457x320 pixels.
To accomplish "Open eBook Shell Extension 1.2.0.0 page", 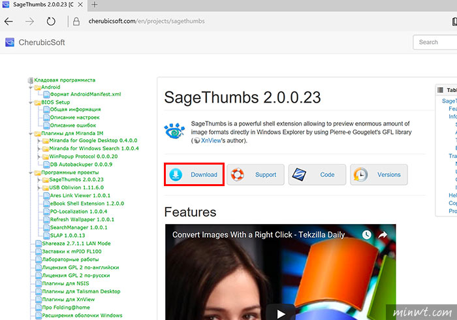I will [87, 203].
